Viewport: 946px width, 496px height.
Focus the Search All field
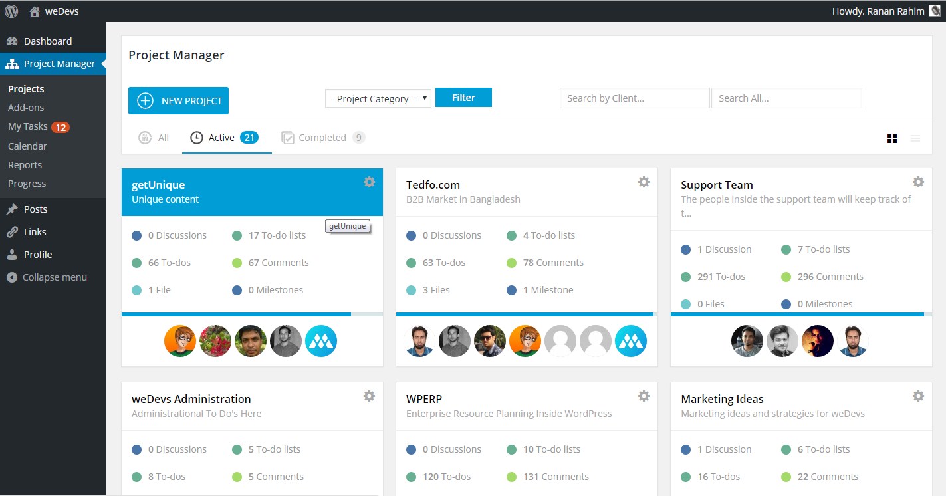[x=786, y=98]
